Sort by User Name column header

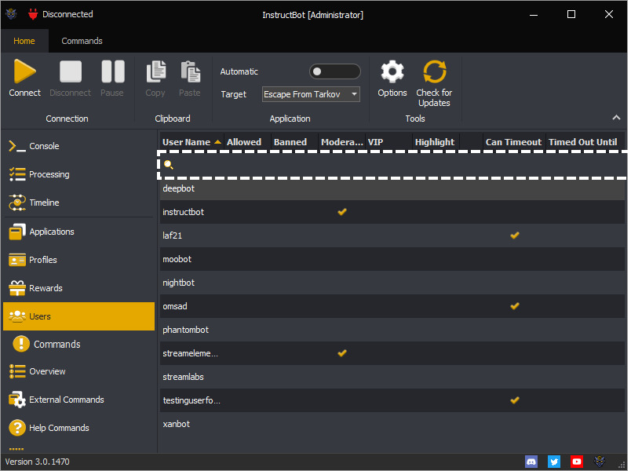(191, 142)
